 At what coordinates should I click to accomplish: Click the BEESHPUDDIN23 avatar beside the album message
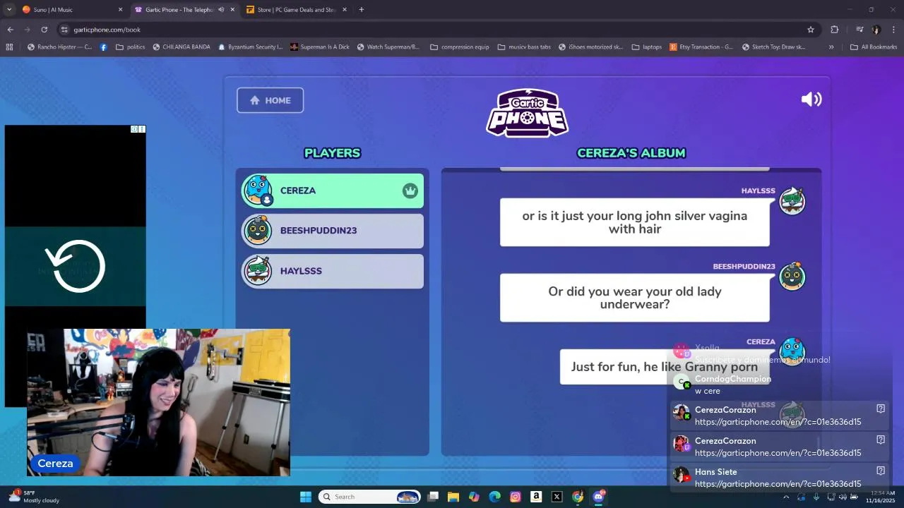click(792, 277)
